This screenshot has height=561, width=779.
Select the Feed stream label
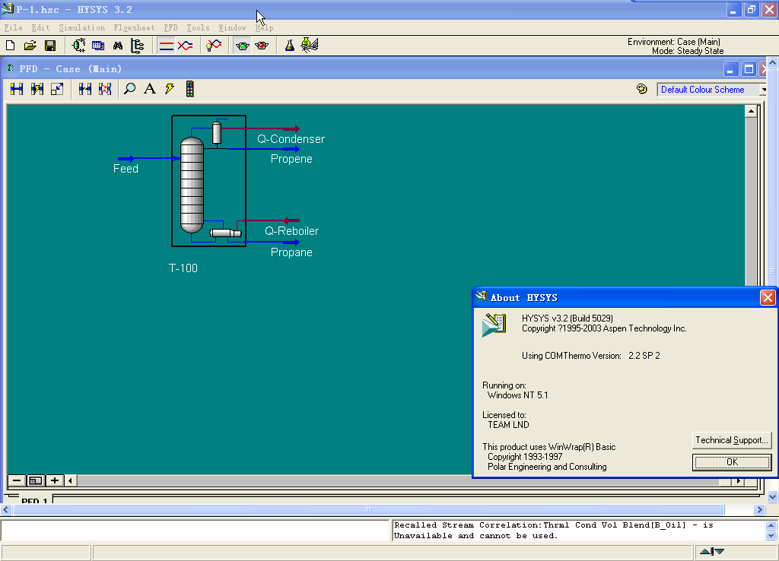pyautogui.click(x=126, y=169)
